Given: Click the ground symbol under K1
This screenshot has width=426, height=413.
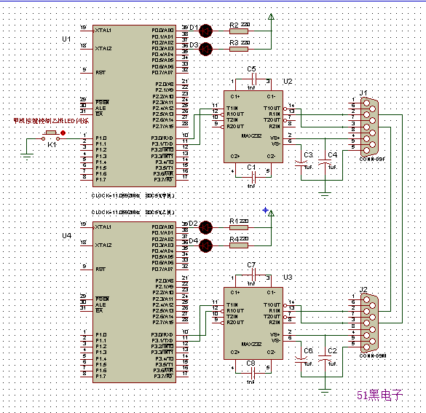Looking at the screenshot, I should pyautogui.click(x=27, y=157).
